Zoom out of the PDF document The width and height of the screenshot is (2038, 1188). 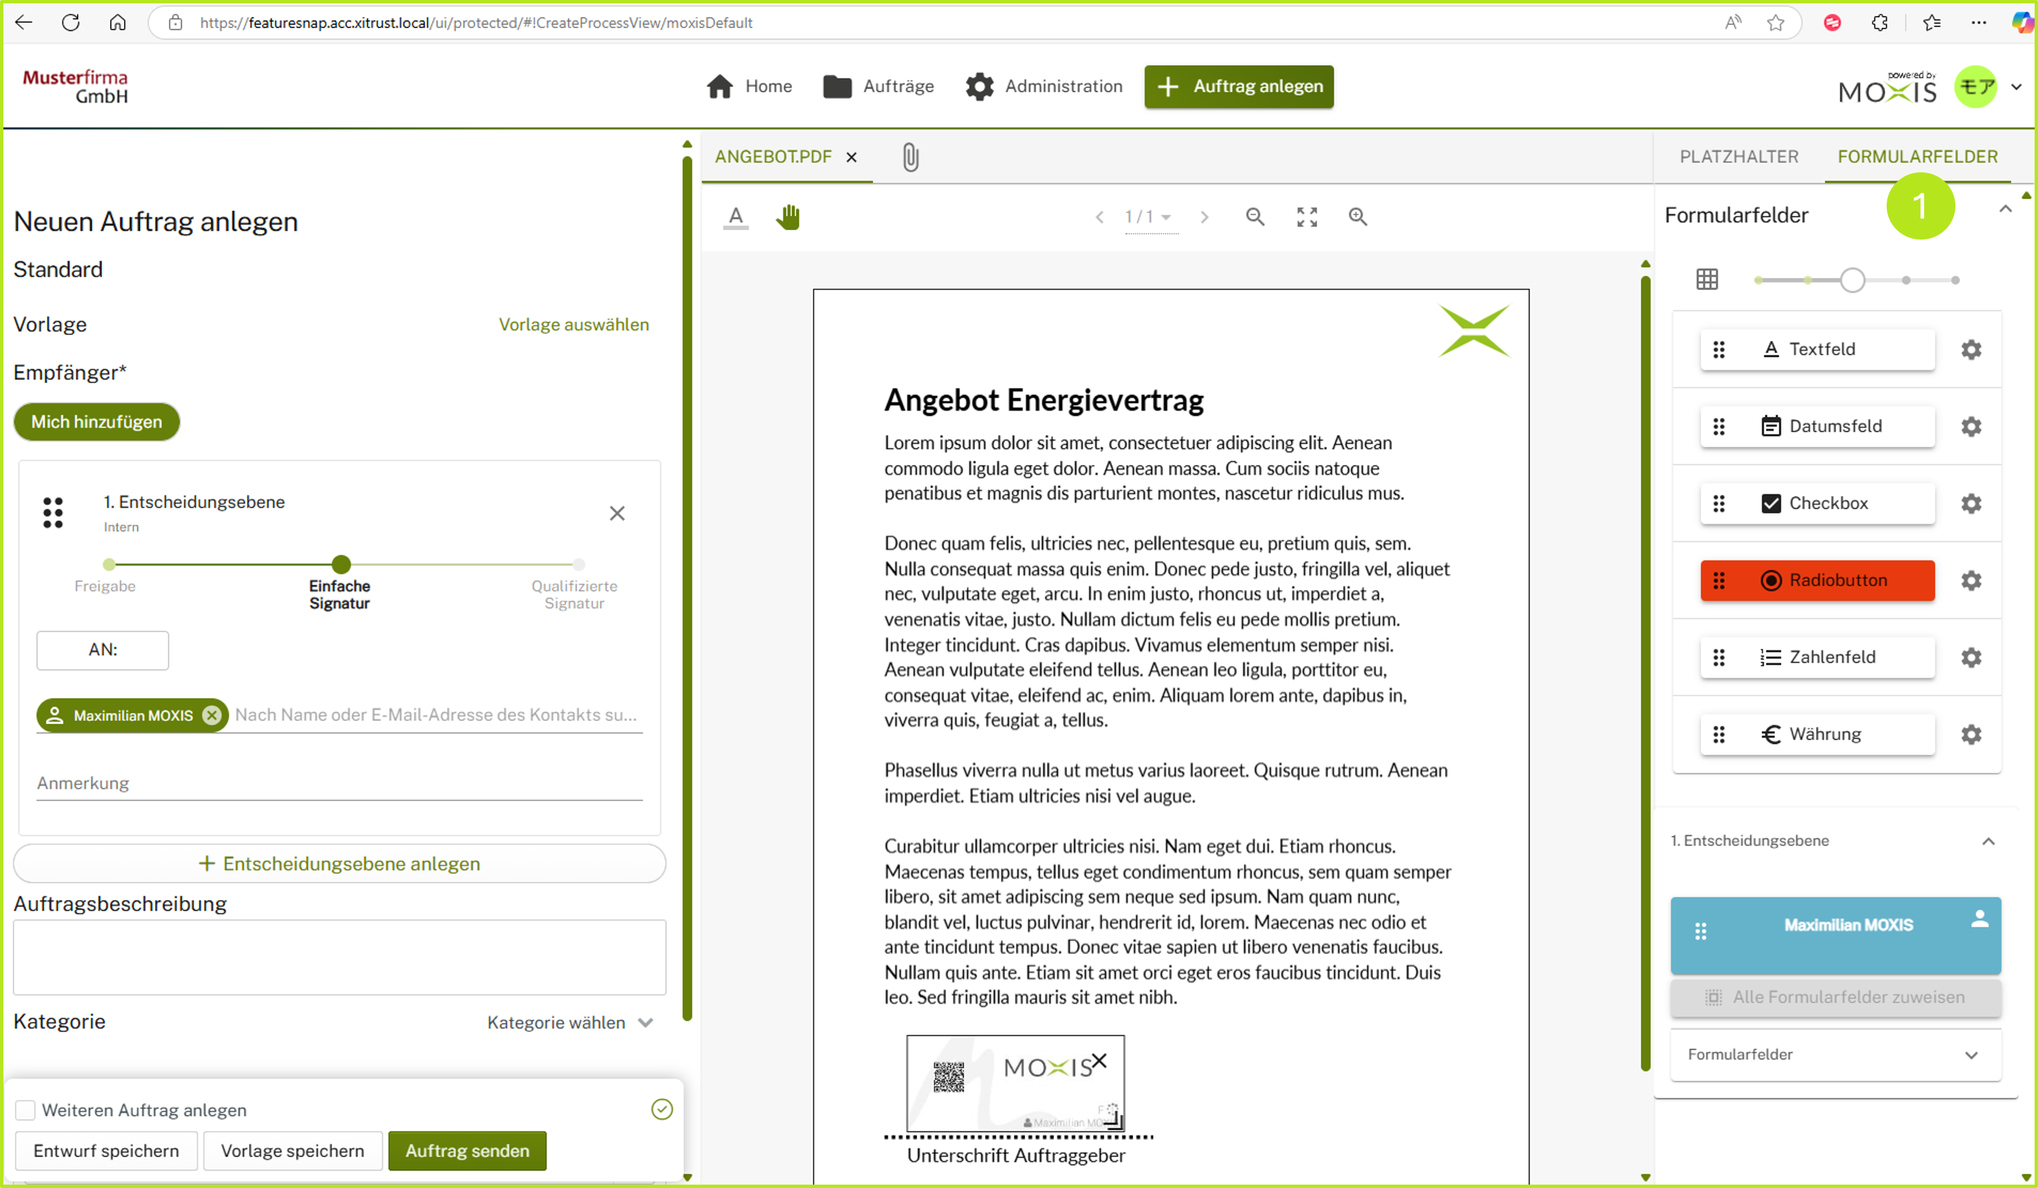point(1254,217)
